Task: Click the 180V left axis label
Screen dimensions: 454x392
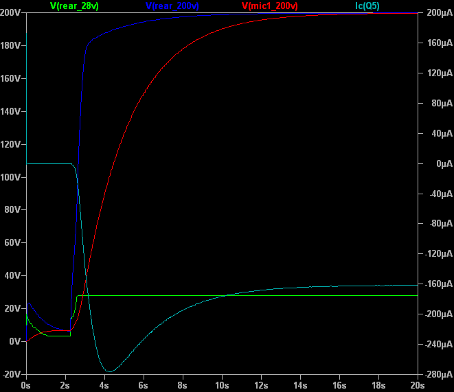Action: (10, 46)
